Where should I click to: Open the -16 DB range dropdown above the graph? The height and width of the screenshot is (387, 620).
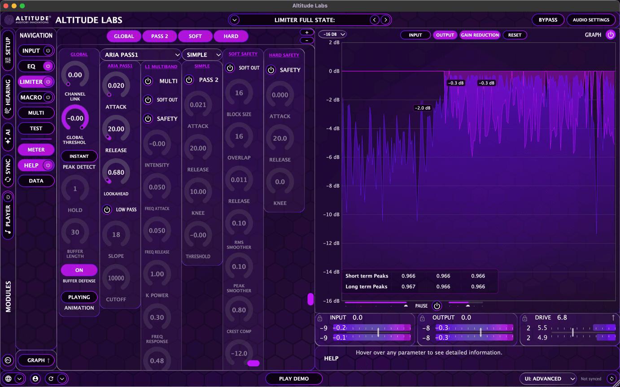332,34
